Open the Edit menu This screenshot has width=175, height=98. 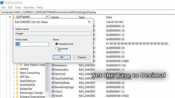tap(10, 7)
